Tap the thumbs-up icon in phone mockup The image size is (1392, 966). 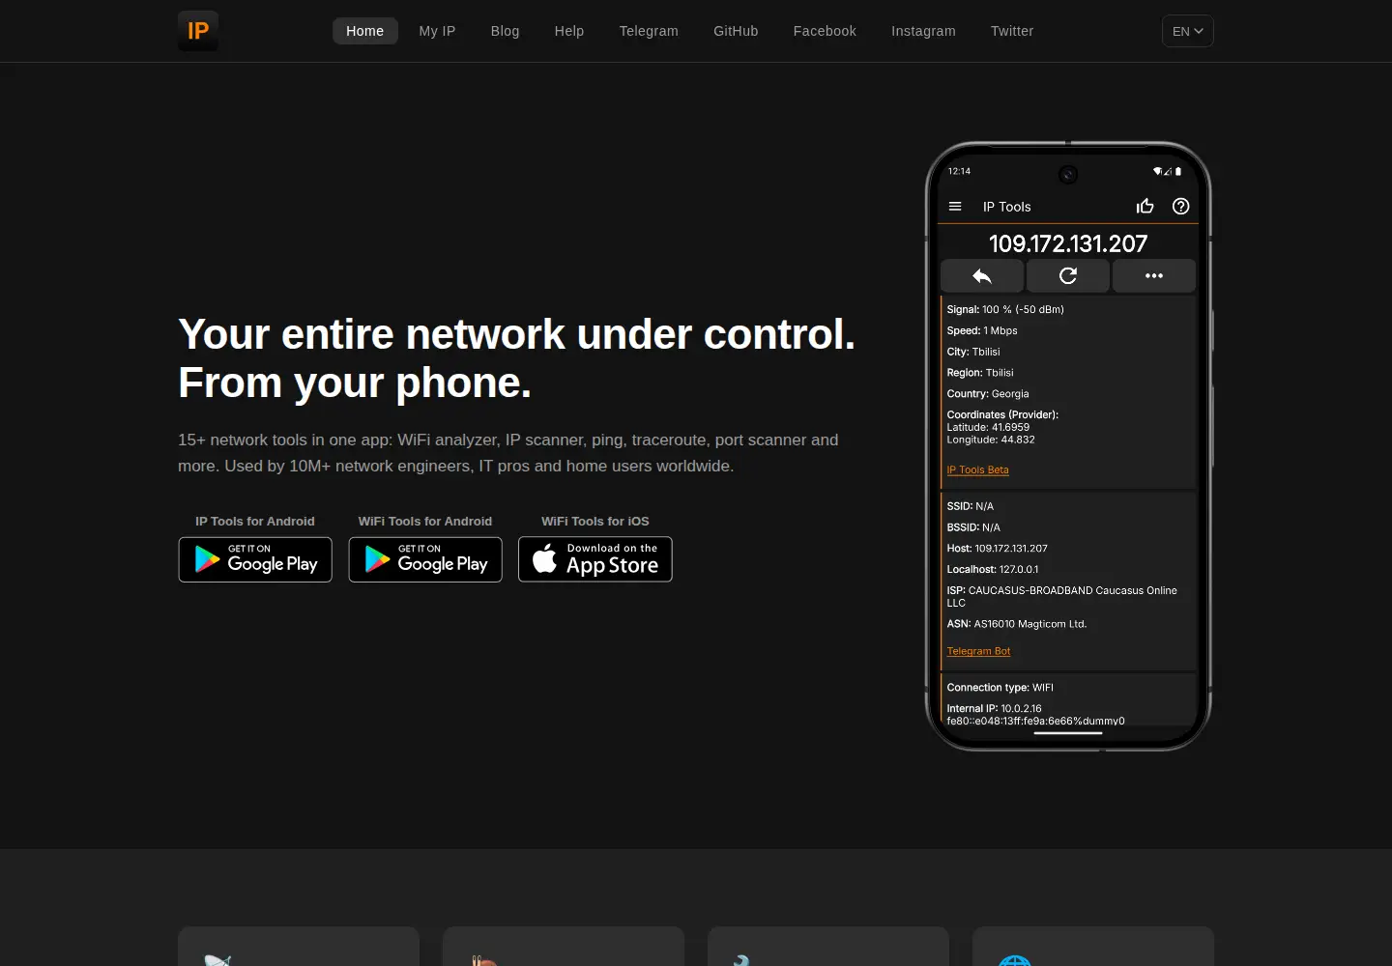pos(1145,206)
